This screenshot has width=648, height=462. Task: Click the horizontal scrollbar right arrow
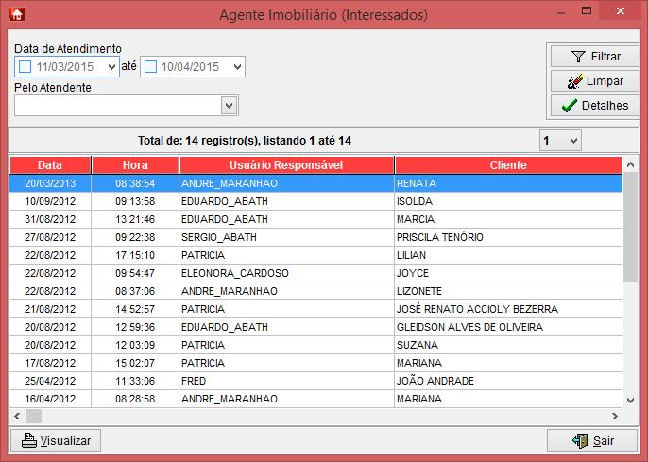615,416
